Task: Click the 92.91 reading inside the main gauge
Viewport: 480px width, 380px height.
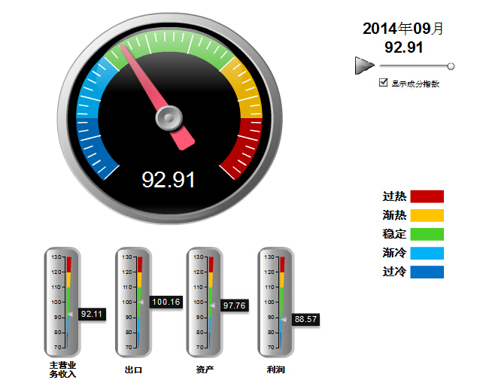Action: (169, 180)
